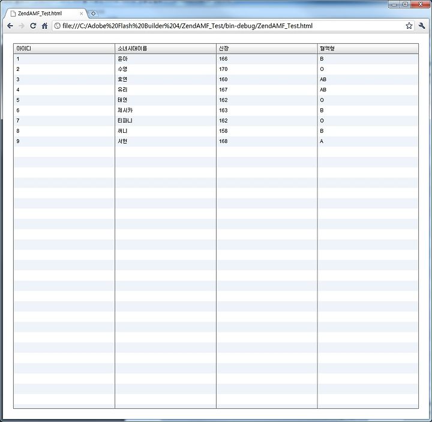Select the row with name 티파니
Screen dimensions: 432x422
pos(216,121)
